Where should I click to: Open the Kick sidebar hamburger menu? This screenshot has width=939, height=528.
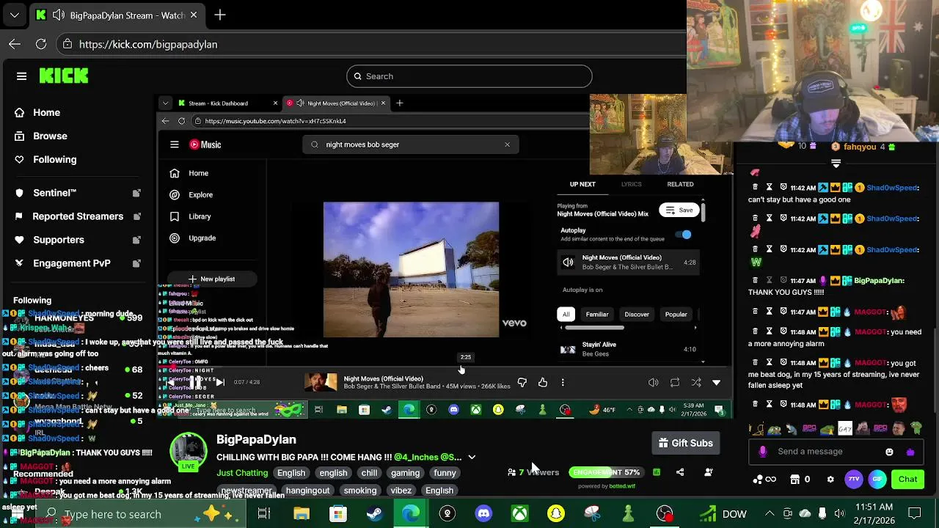pyautogui.click(x=21, y=76)
